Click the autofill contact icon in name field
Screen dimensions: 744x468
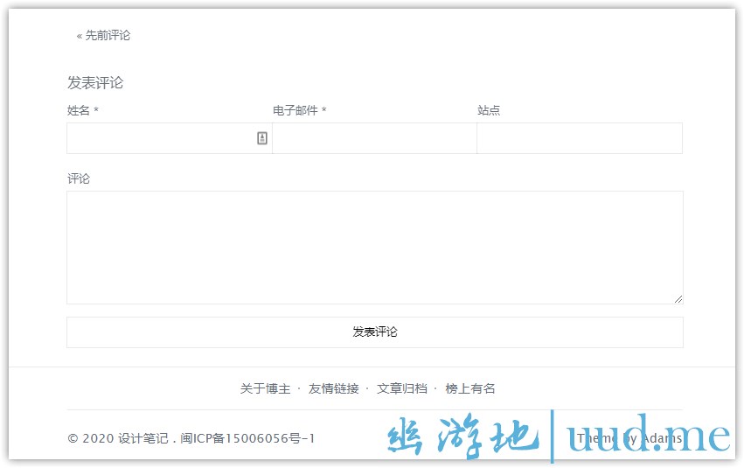click(x=262, y=138)
